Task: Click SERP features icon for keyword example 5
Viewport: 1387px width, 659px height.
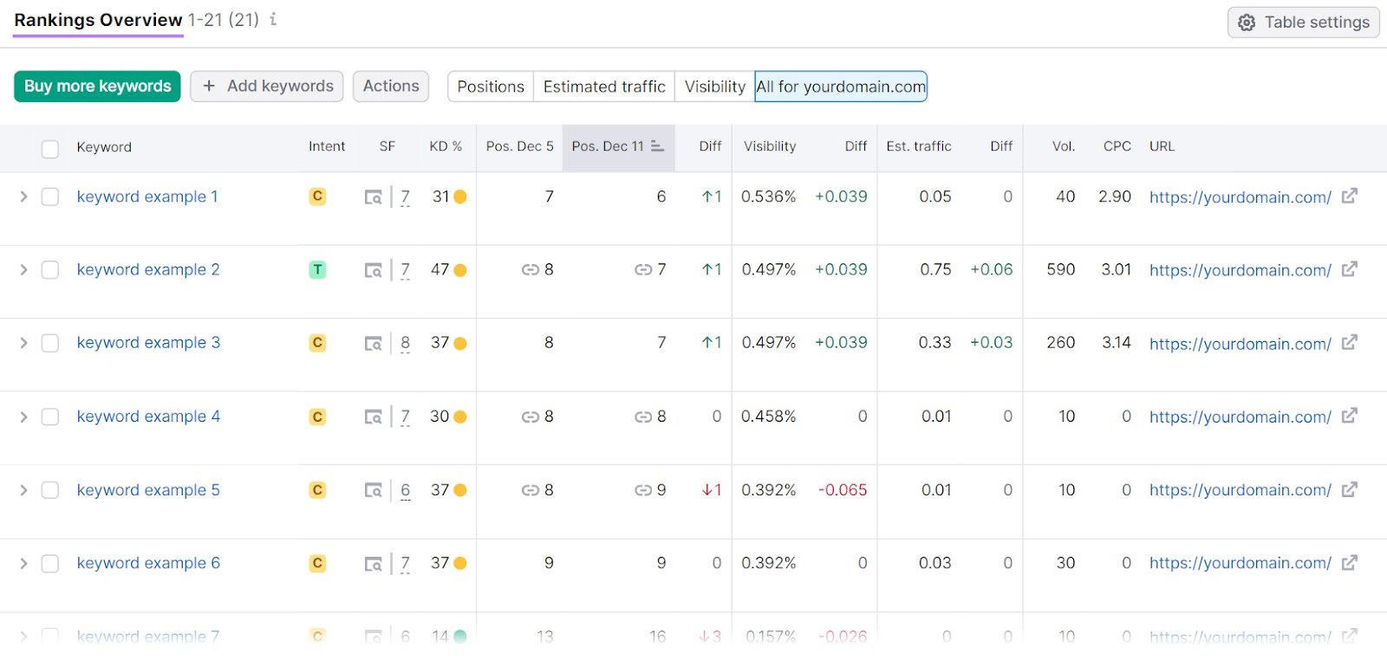Action: pyautogui.click(x=373, y=490)
